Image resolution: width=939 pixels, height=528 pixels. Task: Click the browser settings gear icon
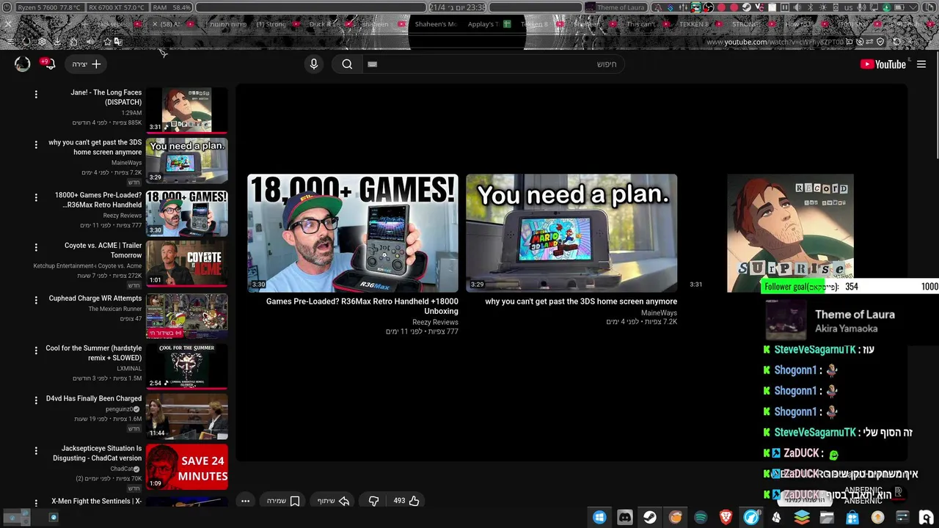click(x=42, y=42)
